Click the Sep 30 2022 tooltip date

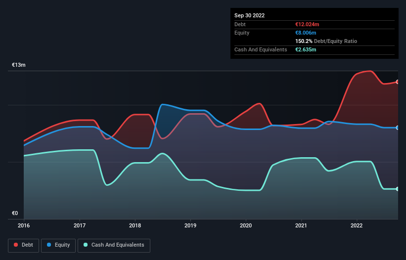coord(249,15)
